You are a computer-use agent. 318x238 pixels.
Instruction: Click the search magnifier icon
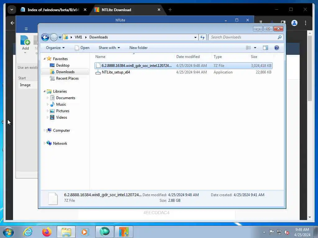[280, 37]
